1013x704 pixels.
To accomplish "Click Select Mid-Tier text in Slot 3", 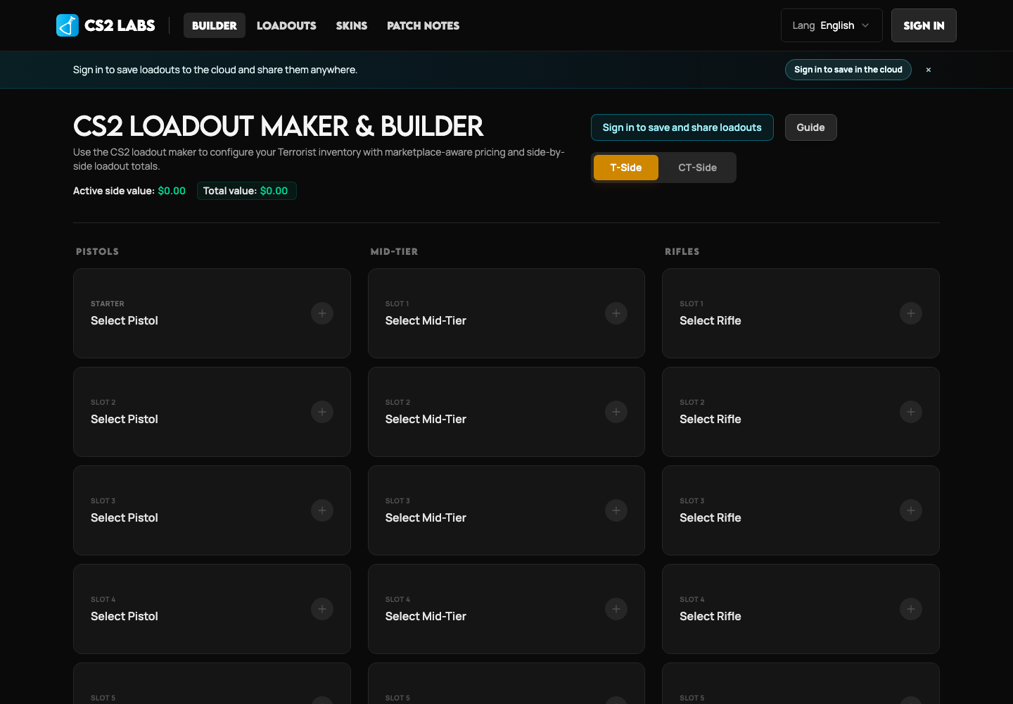I will tap(426, 517).
